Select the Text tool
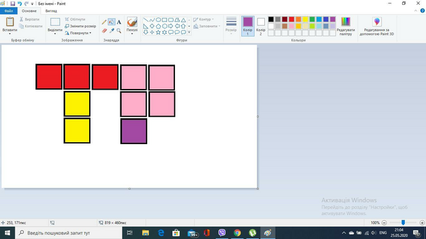426x239 pixels. pos(118,22)
